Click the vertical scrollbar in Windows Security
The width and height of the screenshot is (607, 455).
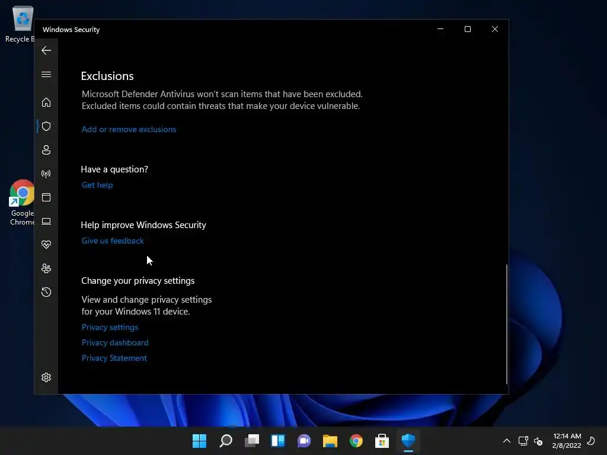[x=506, y=324]
